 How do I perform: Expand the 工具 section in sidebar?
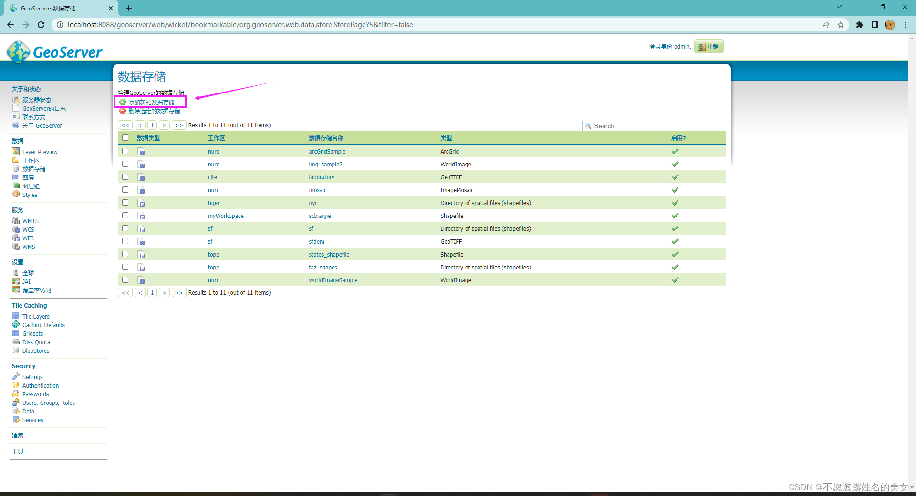18,452
